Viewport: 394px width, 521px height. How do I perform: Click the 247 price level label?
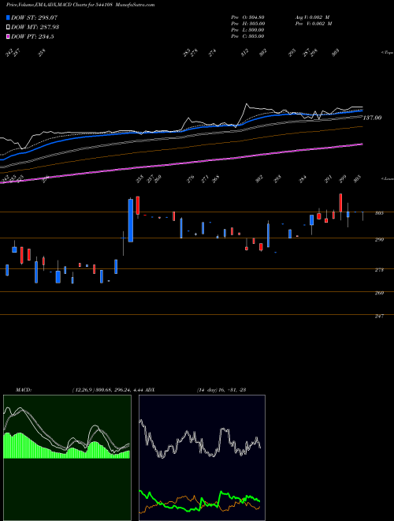(x=379, y=317)
